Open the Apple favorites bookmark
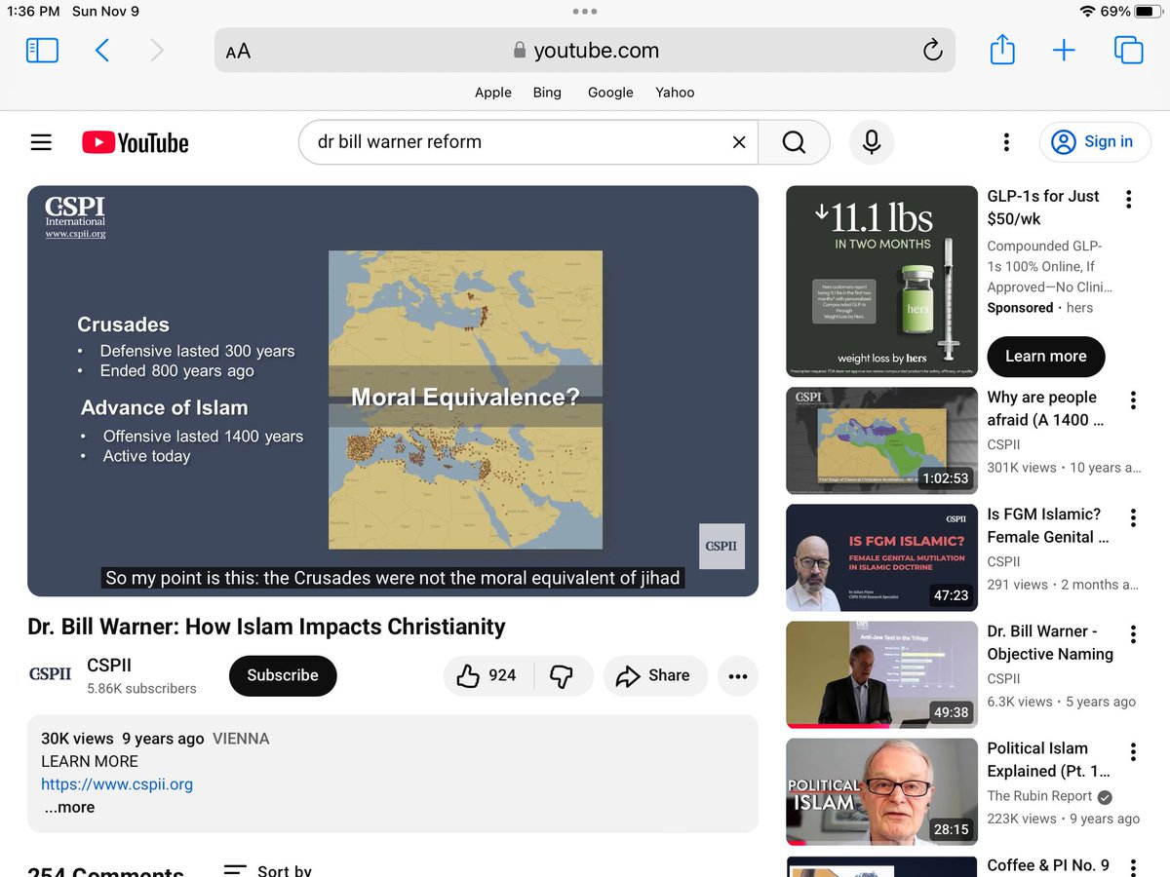The height and width of the screenshot is (877, 1170). coord(493,93)
